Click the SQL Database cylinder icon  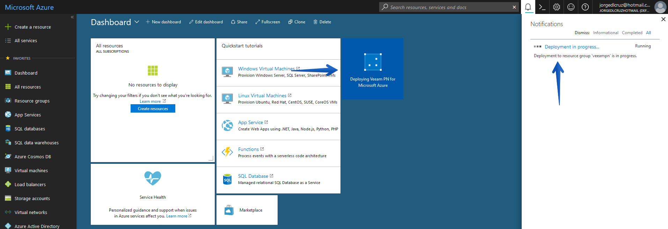click(227, 179)
